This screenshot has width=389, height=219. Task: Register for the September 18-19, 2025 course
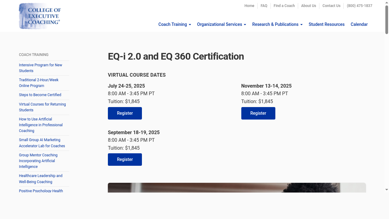point(125,159)
